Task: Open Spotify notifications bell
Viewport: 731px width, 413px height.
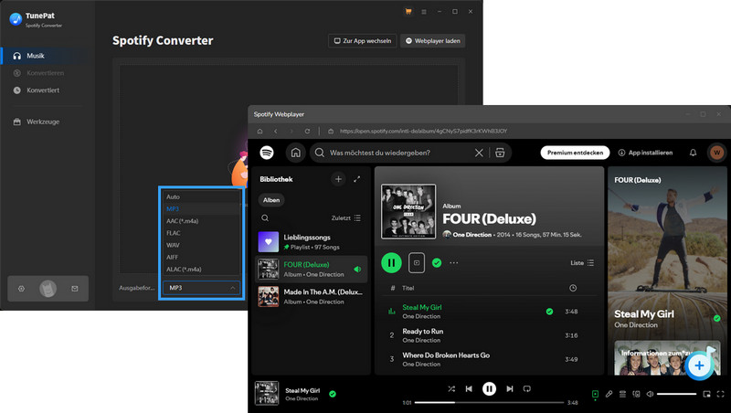Action: [x=694, y=153]
